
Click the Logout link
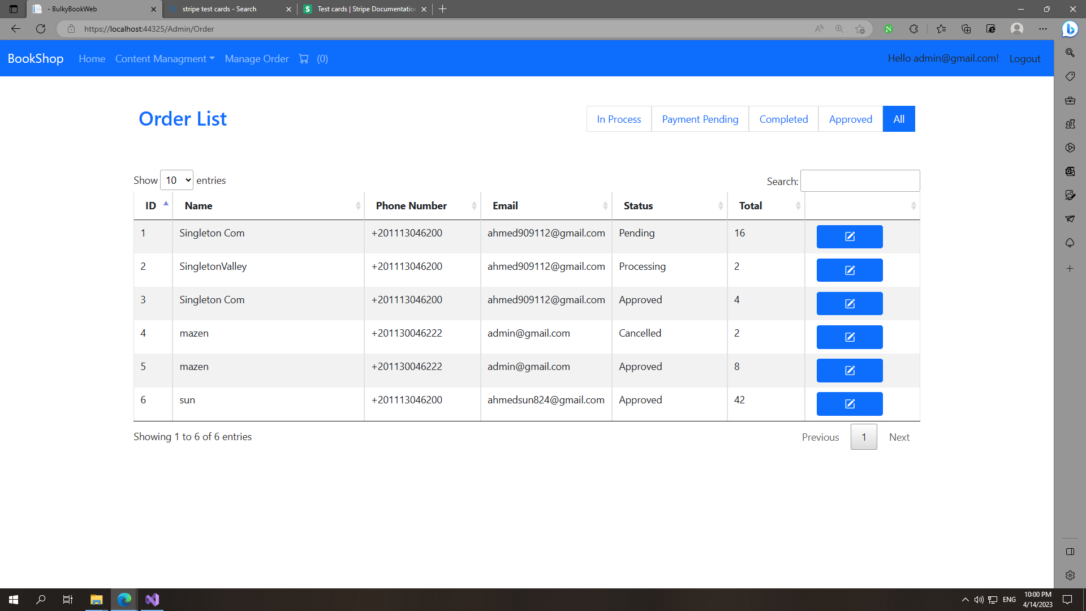[x=1025, y=58]
